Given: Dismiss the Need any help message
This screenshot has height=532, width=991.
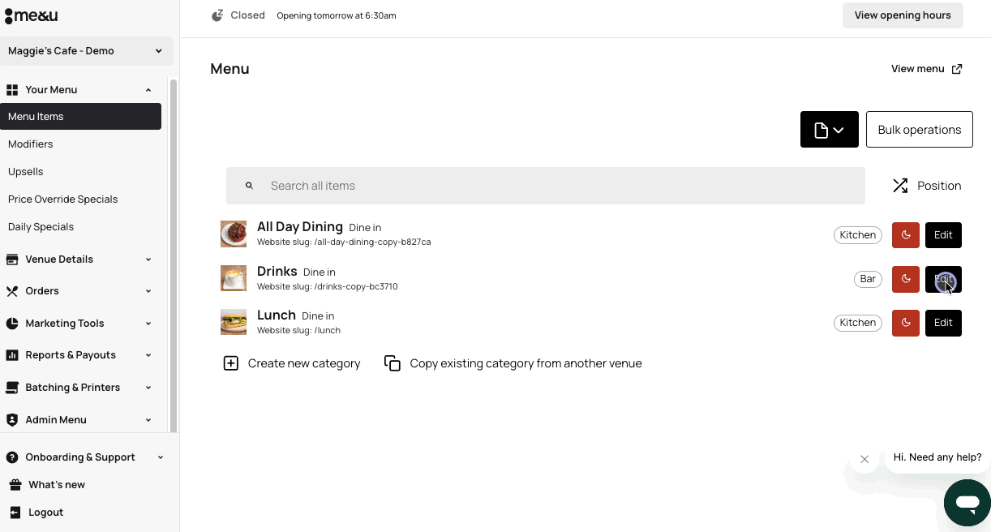Looking at the screenshot, I should [864, 459].
